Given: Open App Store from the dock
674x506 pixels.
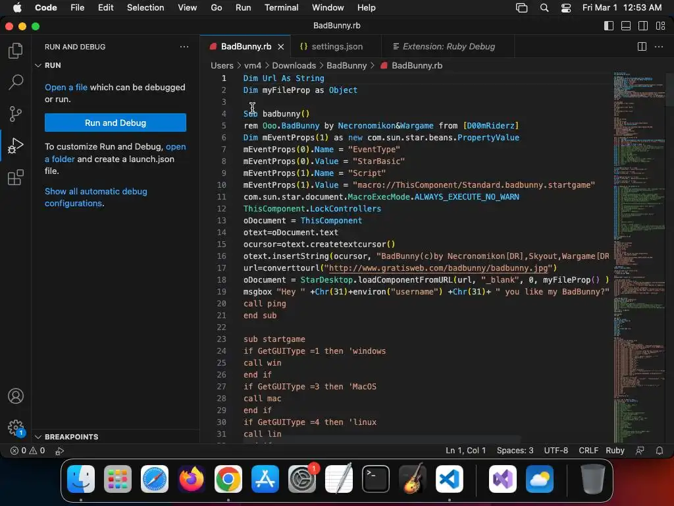Looking at the screenshot, I should pos(265,478).
